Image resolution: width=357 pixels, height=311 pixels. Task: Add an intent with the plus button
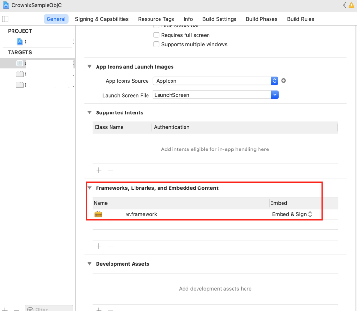(99, 170)
